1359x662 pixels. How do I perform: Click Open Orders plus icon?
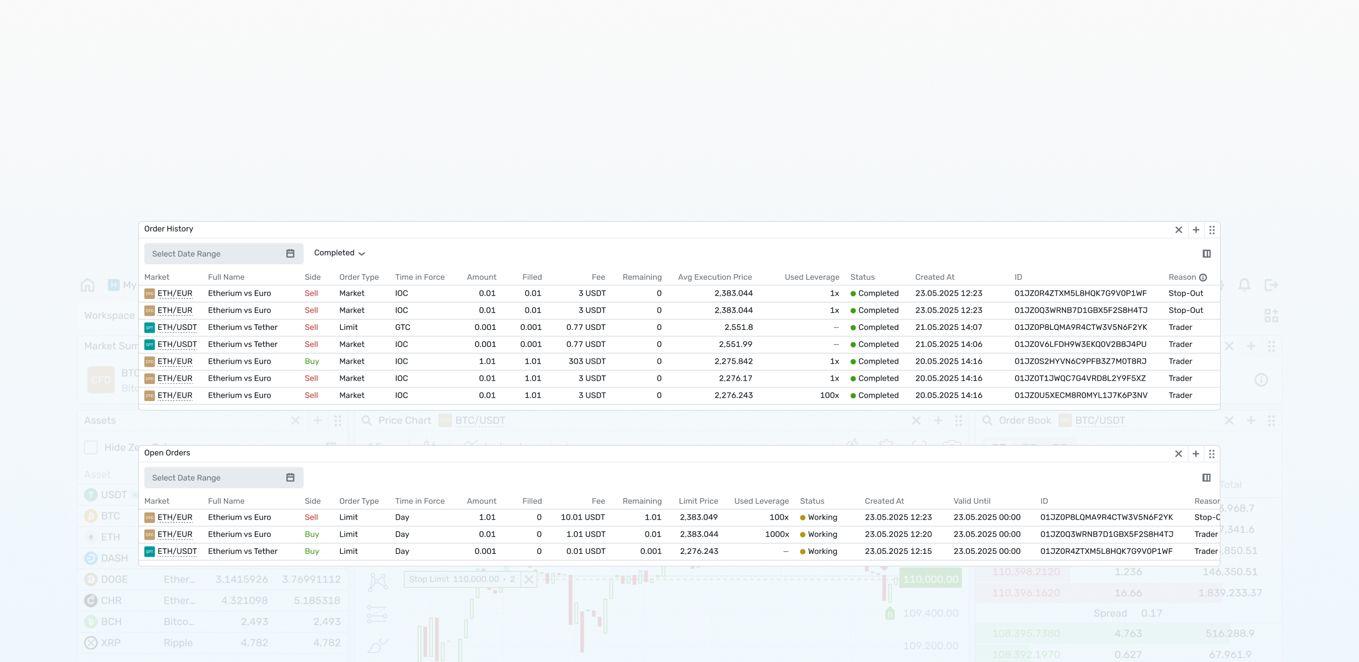coord(1196,453)
